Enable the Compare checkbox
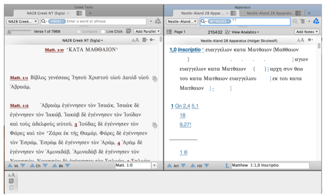 [79, 31]
